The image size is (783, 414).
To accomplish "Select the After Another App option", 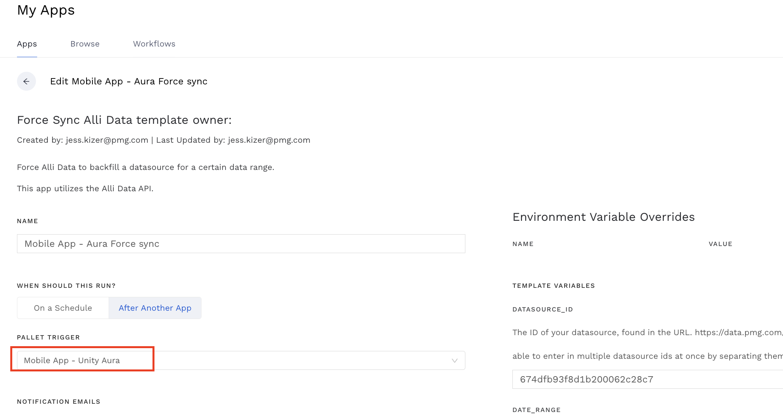I will [x=155, y=308].
